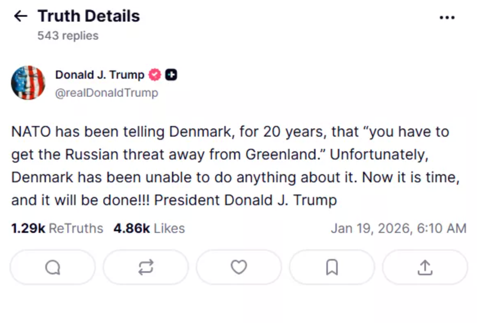Click the 543 replies count

click(x=68, y=36)
